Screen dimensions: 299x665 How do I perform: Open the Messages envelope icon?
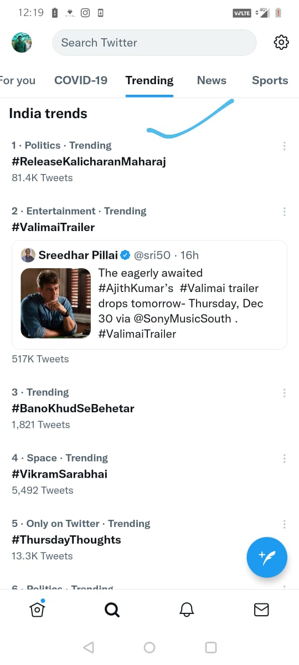click(261, 610)
